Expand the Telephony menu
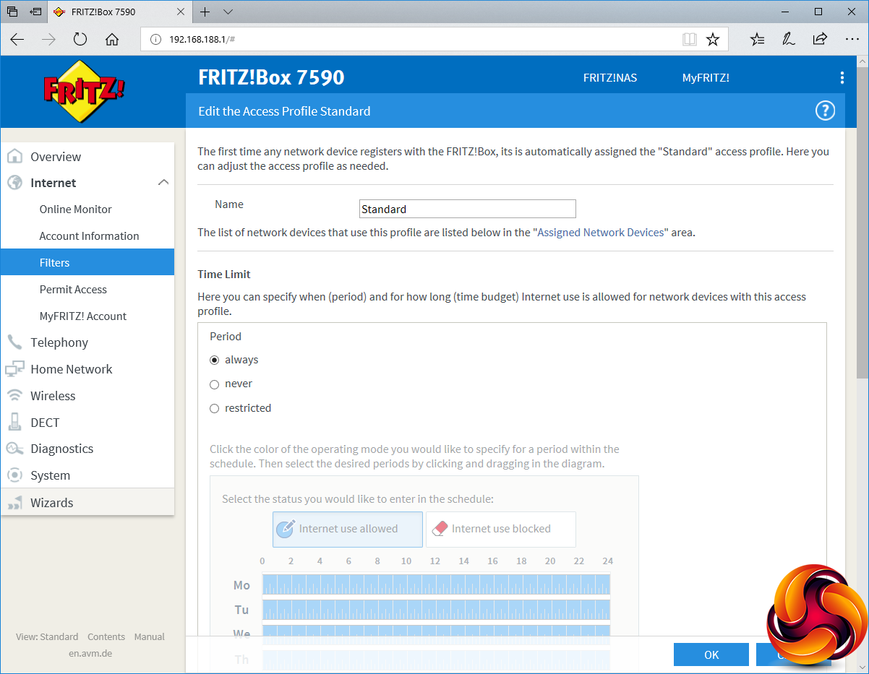The image size is (869, 674). 59,342
